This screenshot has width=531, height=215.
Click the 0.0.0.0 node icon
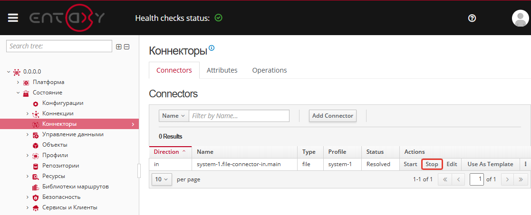pos(17,72)
